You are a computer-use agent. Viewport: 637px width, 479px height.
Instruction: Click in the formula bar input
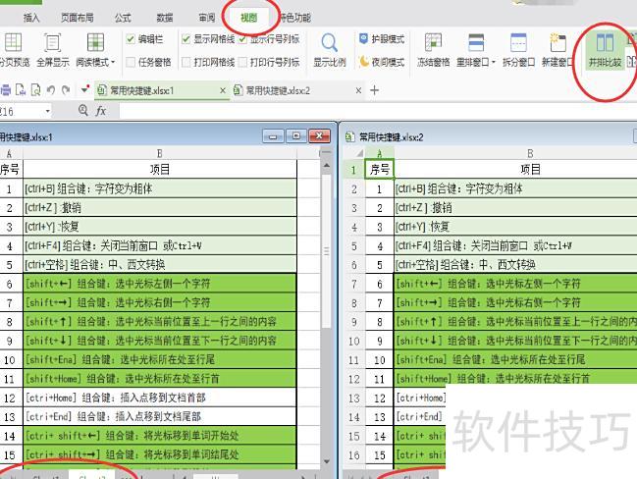(378, 111)
